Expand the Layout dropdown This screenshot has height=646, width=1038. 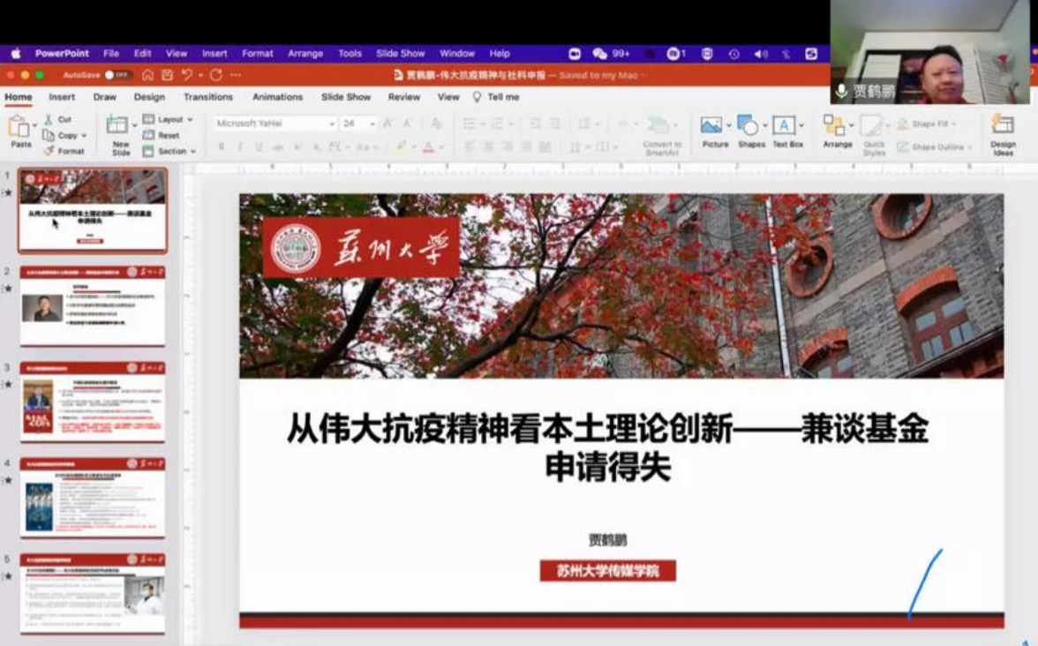[168, 119]
